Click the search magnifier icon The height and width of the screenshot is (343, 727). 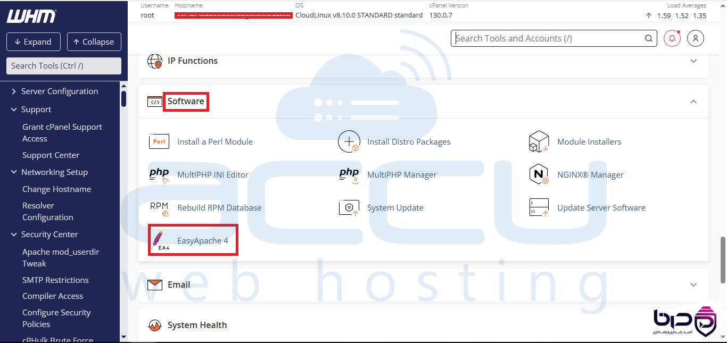tap(649, 38)
